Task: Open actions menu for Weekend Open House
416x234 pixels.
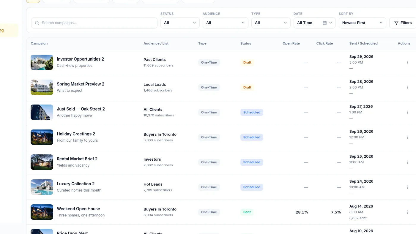Action: 407,212
